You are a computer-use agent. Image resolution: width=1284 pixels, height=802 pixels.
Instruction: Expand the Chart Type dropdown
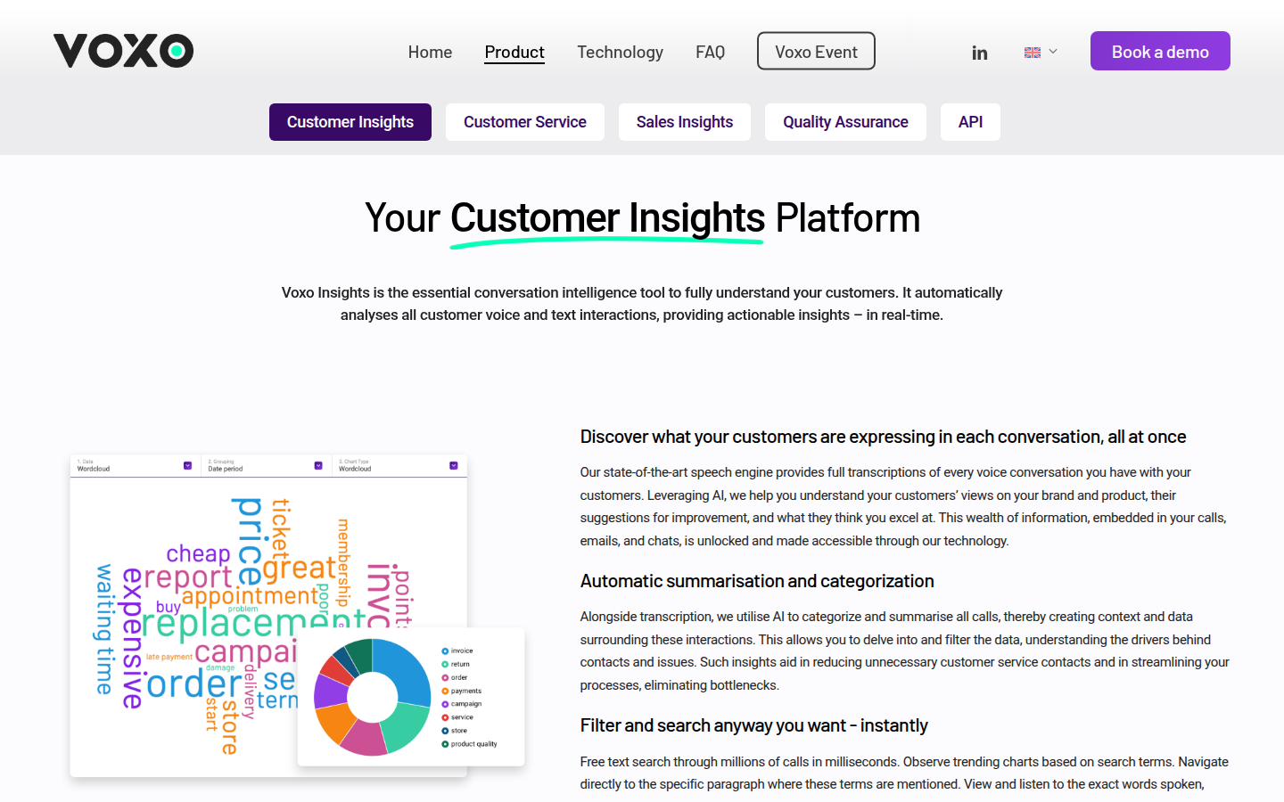453,465
